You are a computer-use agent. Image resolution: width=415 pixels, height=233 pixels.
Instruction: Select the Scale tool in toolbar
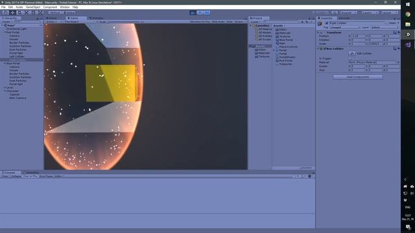coord(27,13)
